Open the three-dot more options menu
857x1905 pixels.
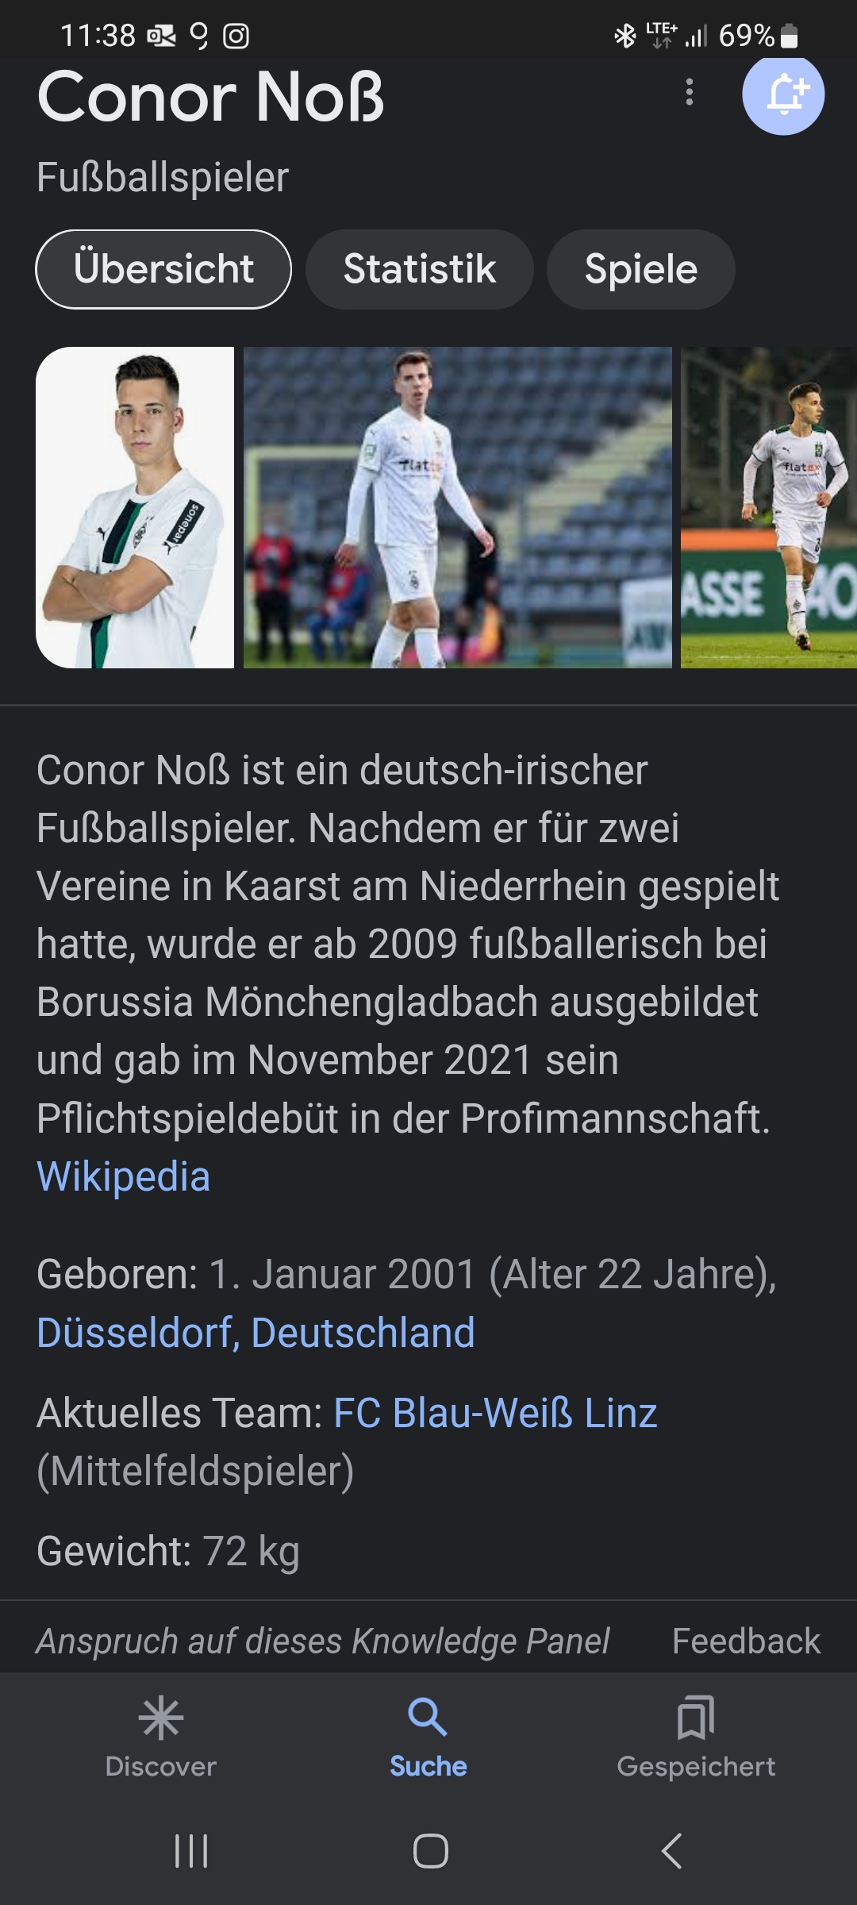690,92
